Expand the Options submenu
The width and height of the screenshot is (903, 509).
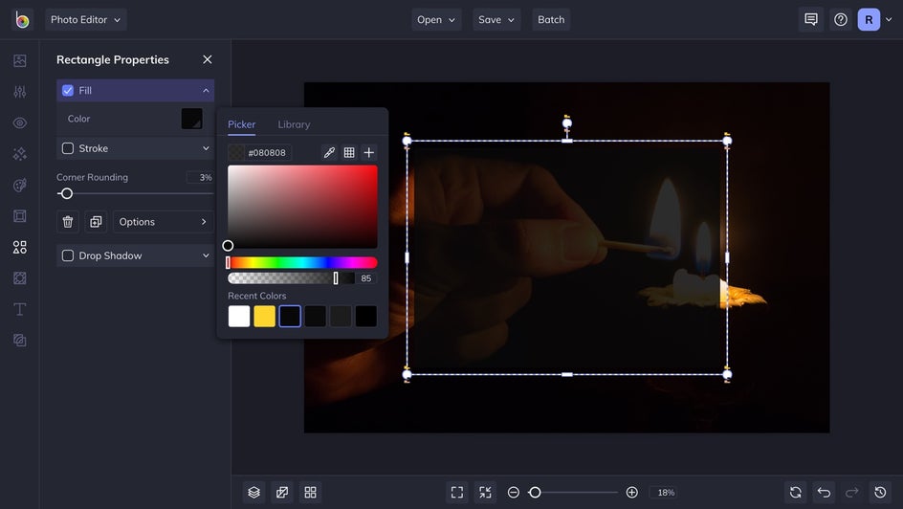163,222
